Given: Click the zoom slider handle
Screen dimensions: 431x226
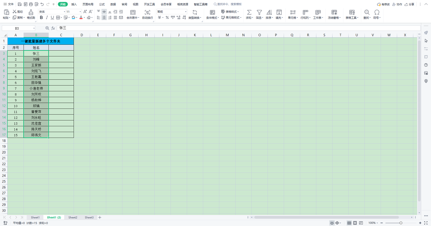Looking at the screenshot, I should coord(401,223).
